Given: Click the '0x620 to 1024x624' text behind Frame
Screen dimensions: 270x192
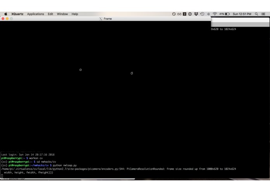Looking at the screenshot, I should [223, 29].
